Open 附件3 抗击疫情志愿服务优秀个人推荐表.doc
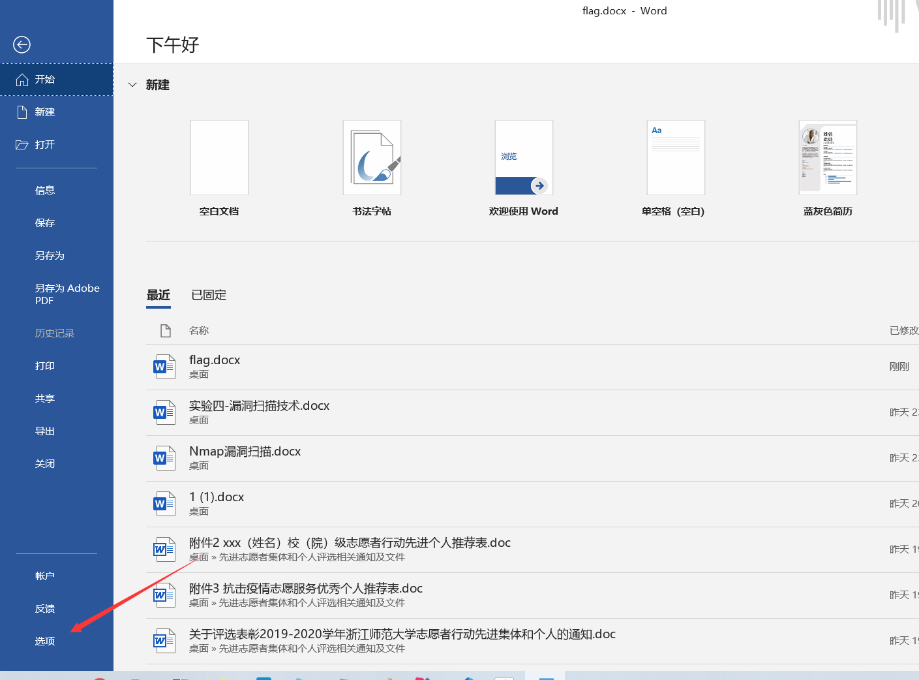919x680 pixels. pos(306,589)
